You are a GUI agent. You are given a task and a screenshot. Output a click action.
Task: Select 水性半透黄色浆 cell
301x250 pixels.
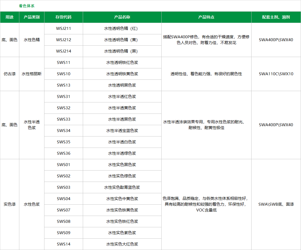pyautogui.click(x=122, y=108)
